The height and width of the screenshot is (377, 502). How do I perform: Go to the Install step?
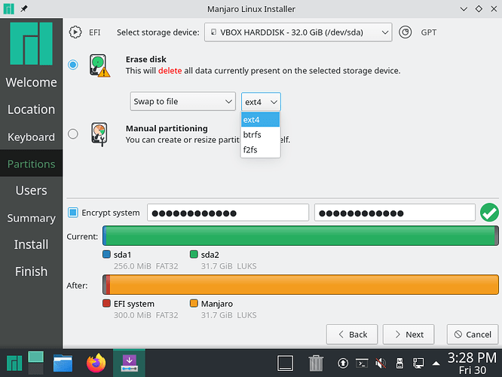click(x=31, y=245)
